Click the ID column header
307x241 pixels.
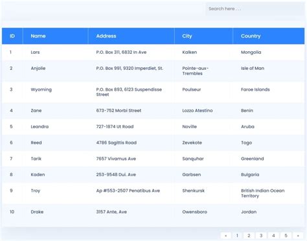12,36
